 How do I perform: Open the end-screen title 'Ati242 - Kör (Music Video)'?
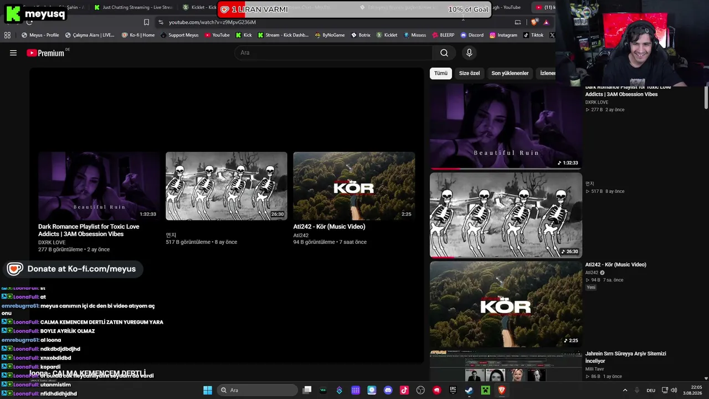[329, 227]
